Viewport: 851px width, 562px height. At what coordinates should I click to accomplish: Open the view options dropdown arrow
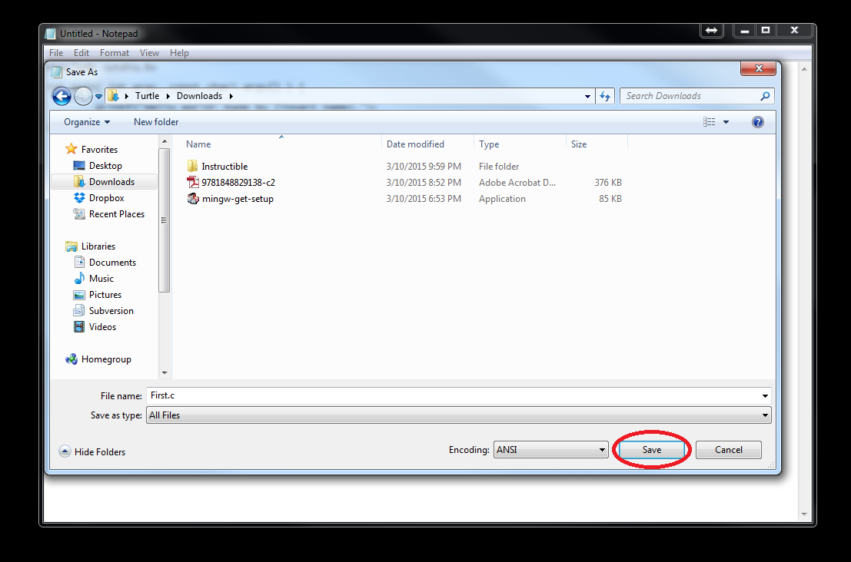point(726,122)
